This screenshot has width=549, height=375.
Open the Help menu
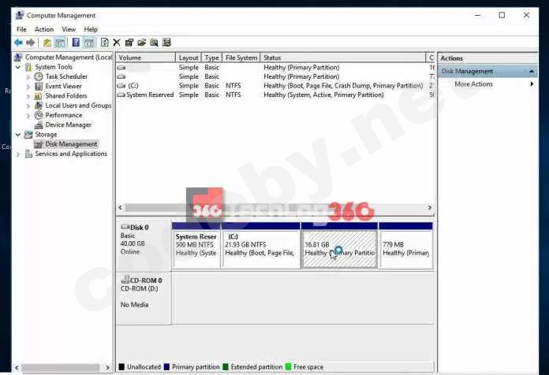pyautogui.click(x=91, y=29)
